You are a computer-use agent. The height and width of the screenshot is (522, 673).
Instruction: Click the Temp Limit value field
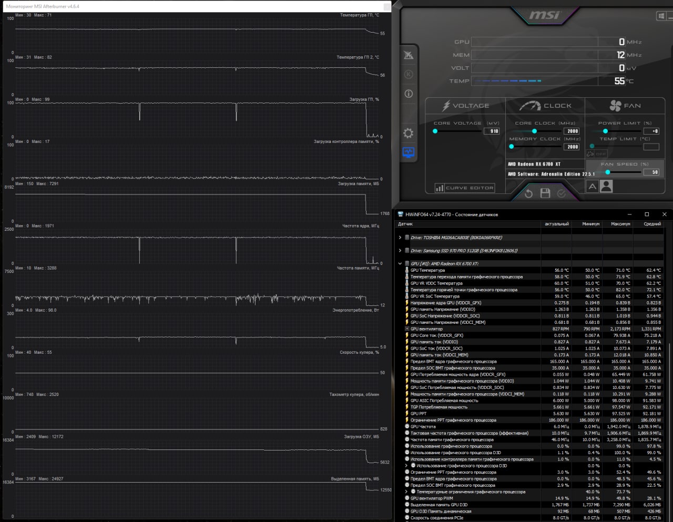tap(651, 147)
